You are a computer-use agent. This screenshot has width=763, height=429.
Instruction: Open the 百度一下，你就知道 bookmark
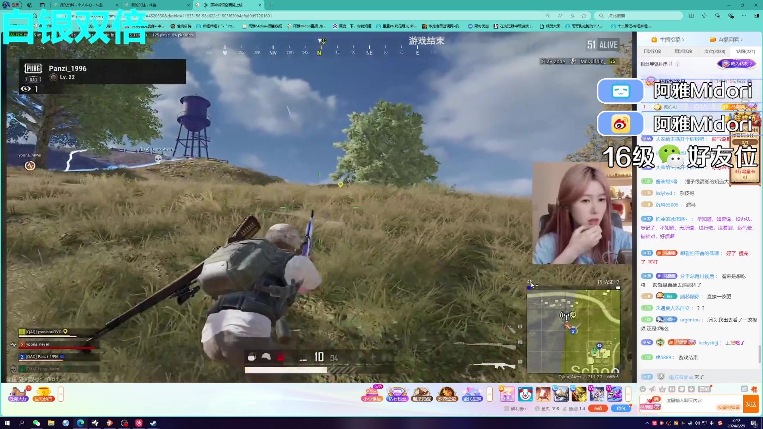pos(352,26)
